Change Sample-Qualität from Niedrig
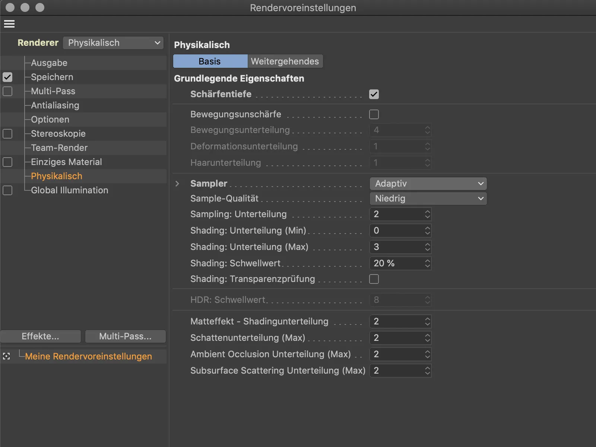This screenshot has height=447, width=596. tap(428, 198)
